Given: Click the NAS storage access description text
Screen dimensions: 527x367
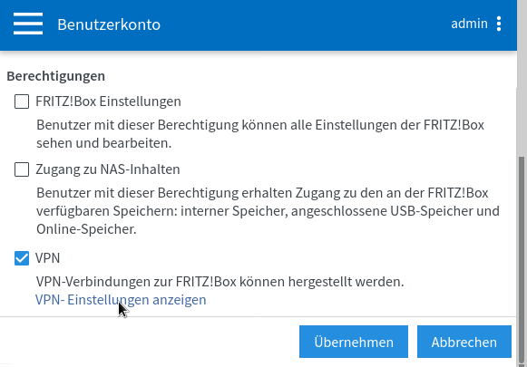Looking at the screenshot, I should click(x=268, y=211).
